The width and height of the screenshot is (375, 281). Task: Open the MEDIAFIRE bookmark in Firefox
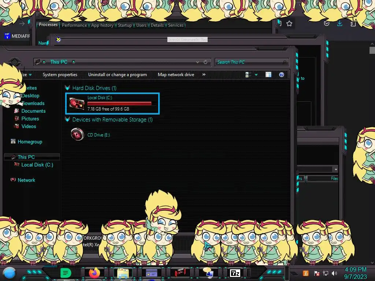[17, 36]
